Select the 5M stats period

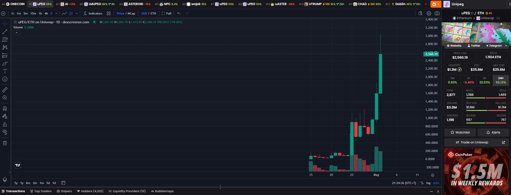click(x=452, y=80)
